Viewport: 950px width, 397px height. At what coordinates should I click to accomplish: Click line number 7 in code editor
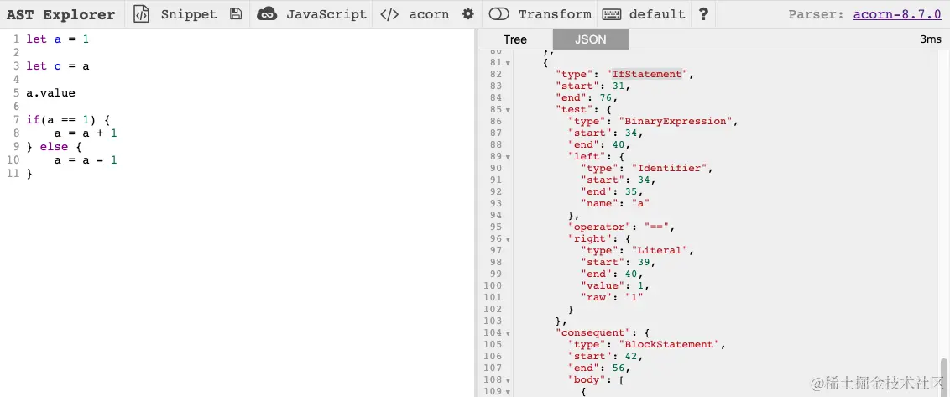tap(16, 119)
